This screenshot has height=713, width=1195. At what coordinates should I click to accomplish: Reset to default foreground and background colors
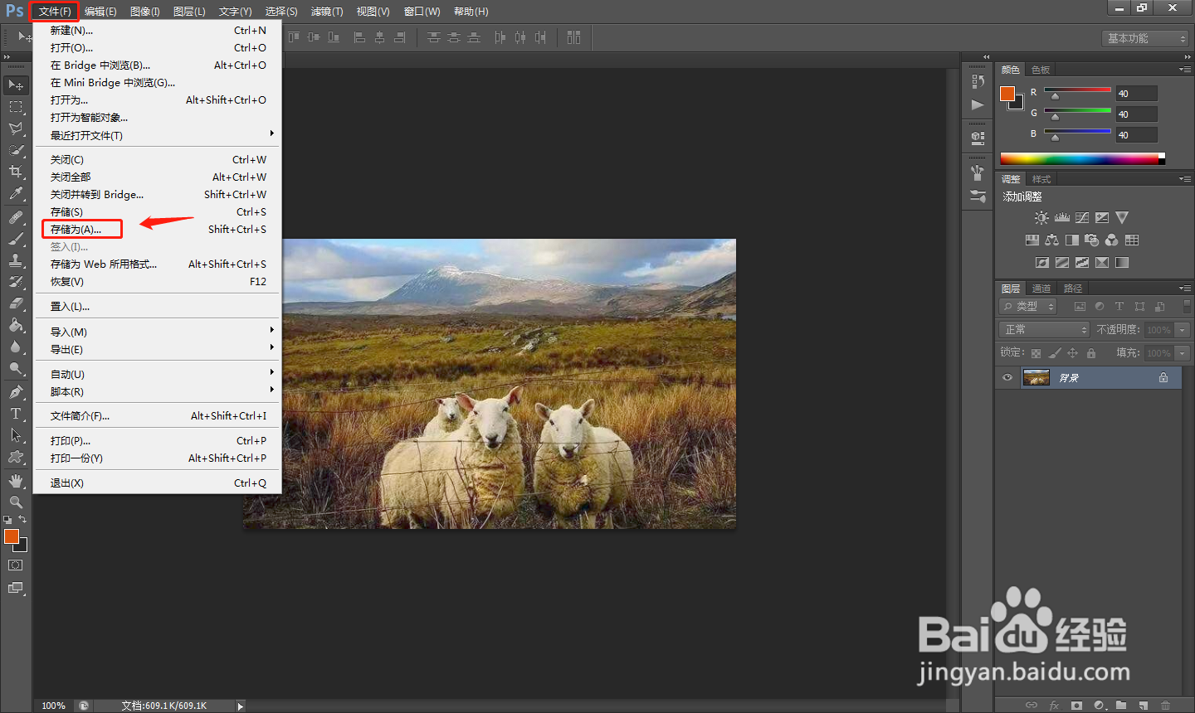(7, 520)
